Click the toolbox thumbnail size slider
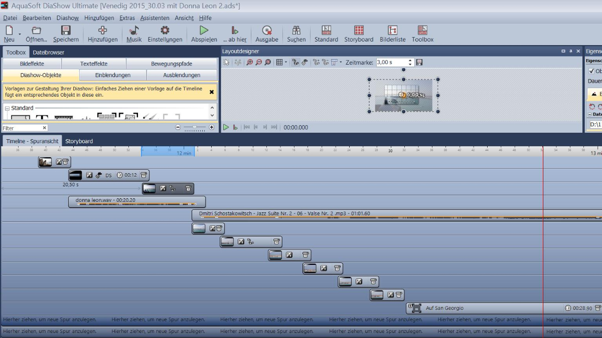Screen dimensions: 602x338 tap(195, 128)
